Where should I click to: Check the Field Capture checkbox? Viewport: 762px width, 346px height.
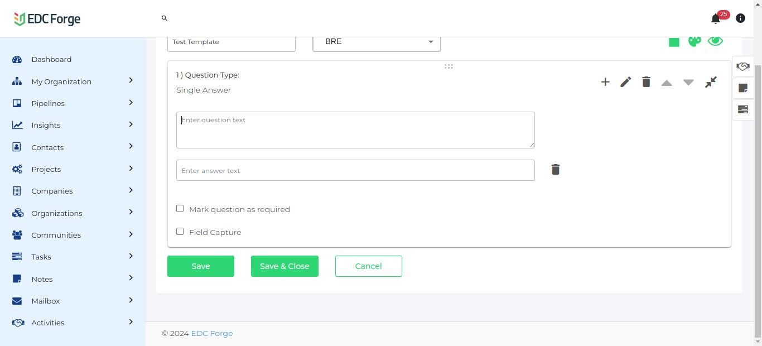tap(180, 232)
